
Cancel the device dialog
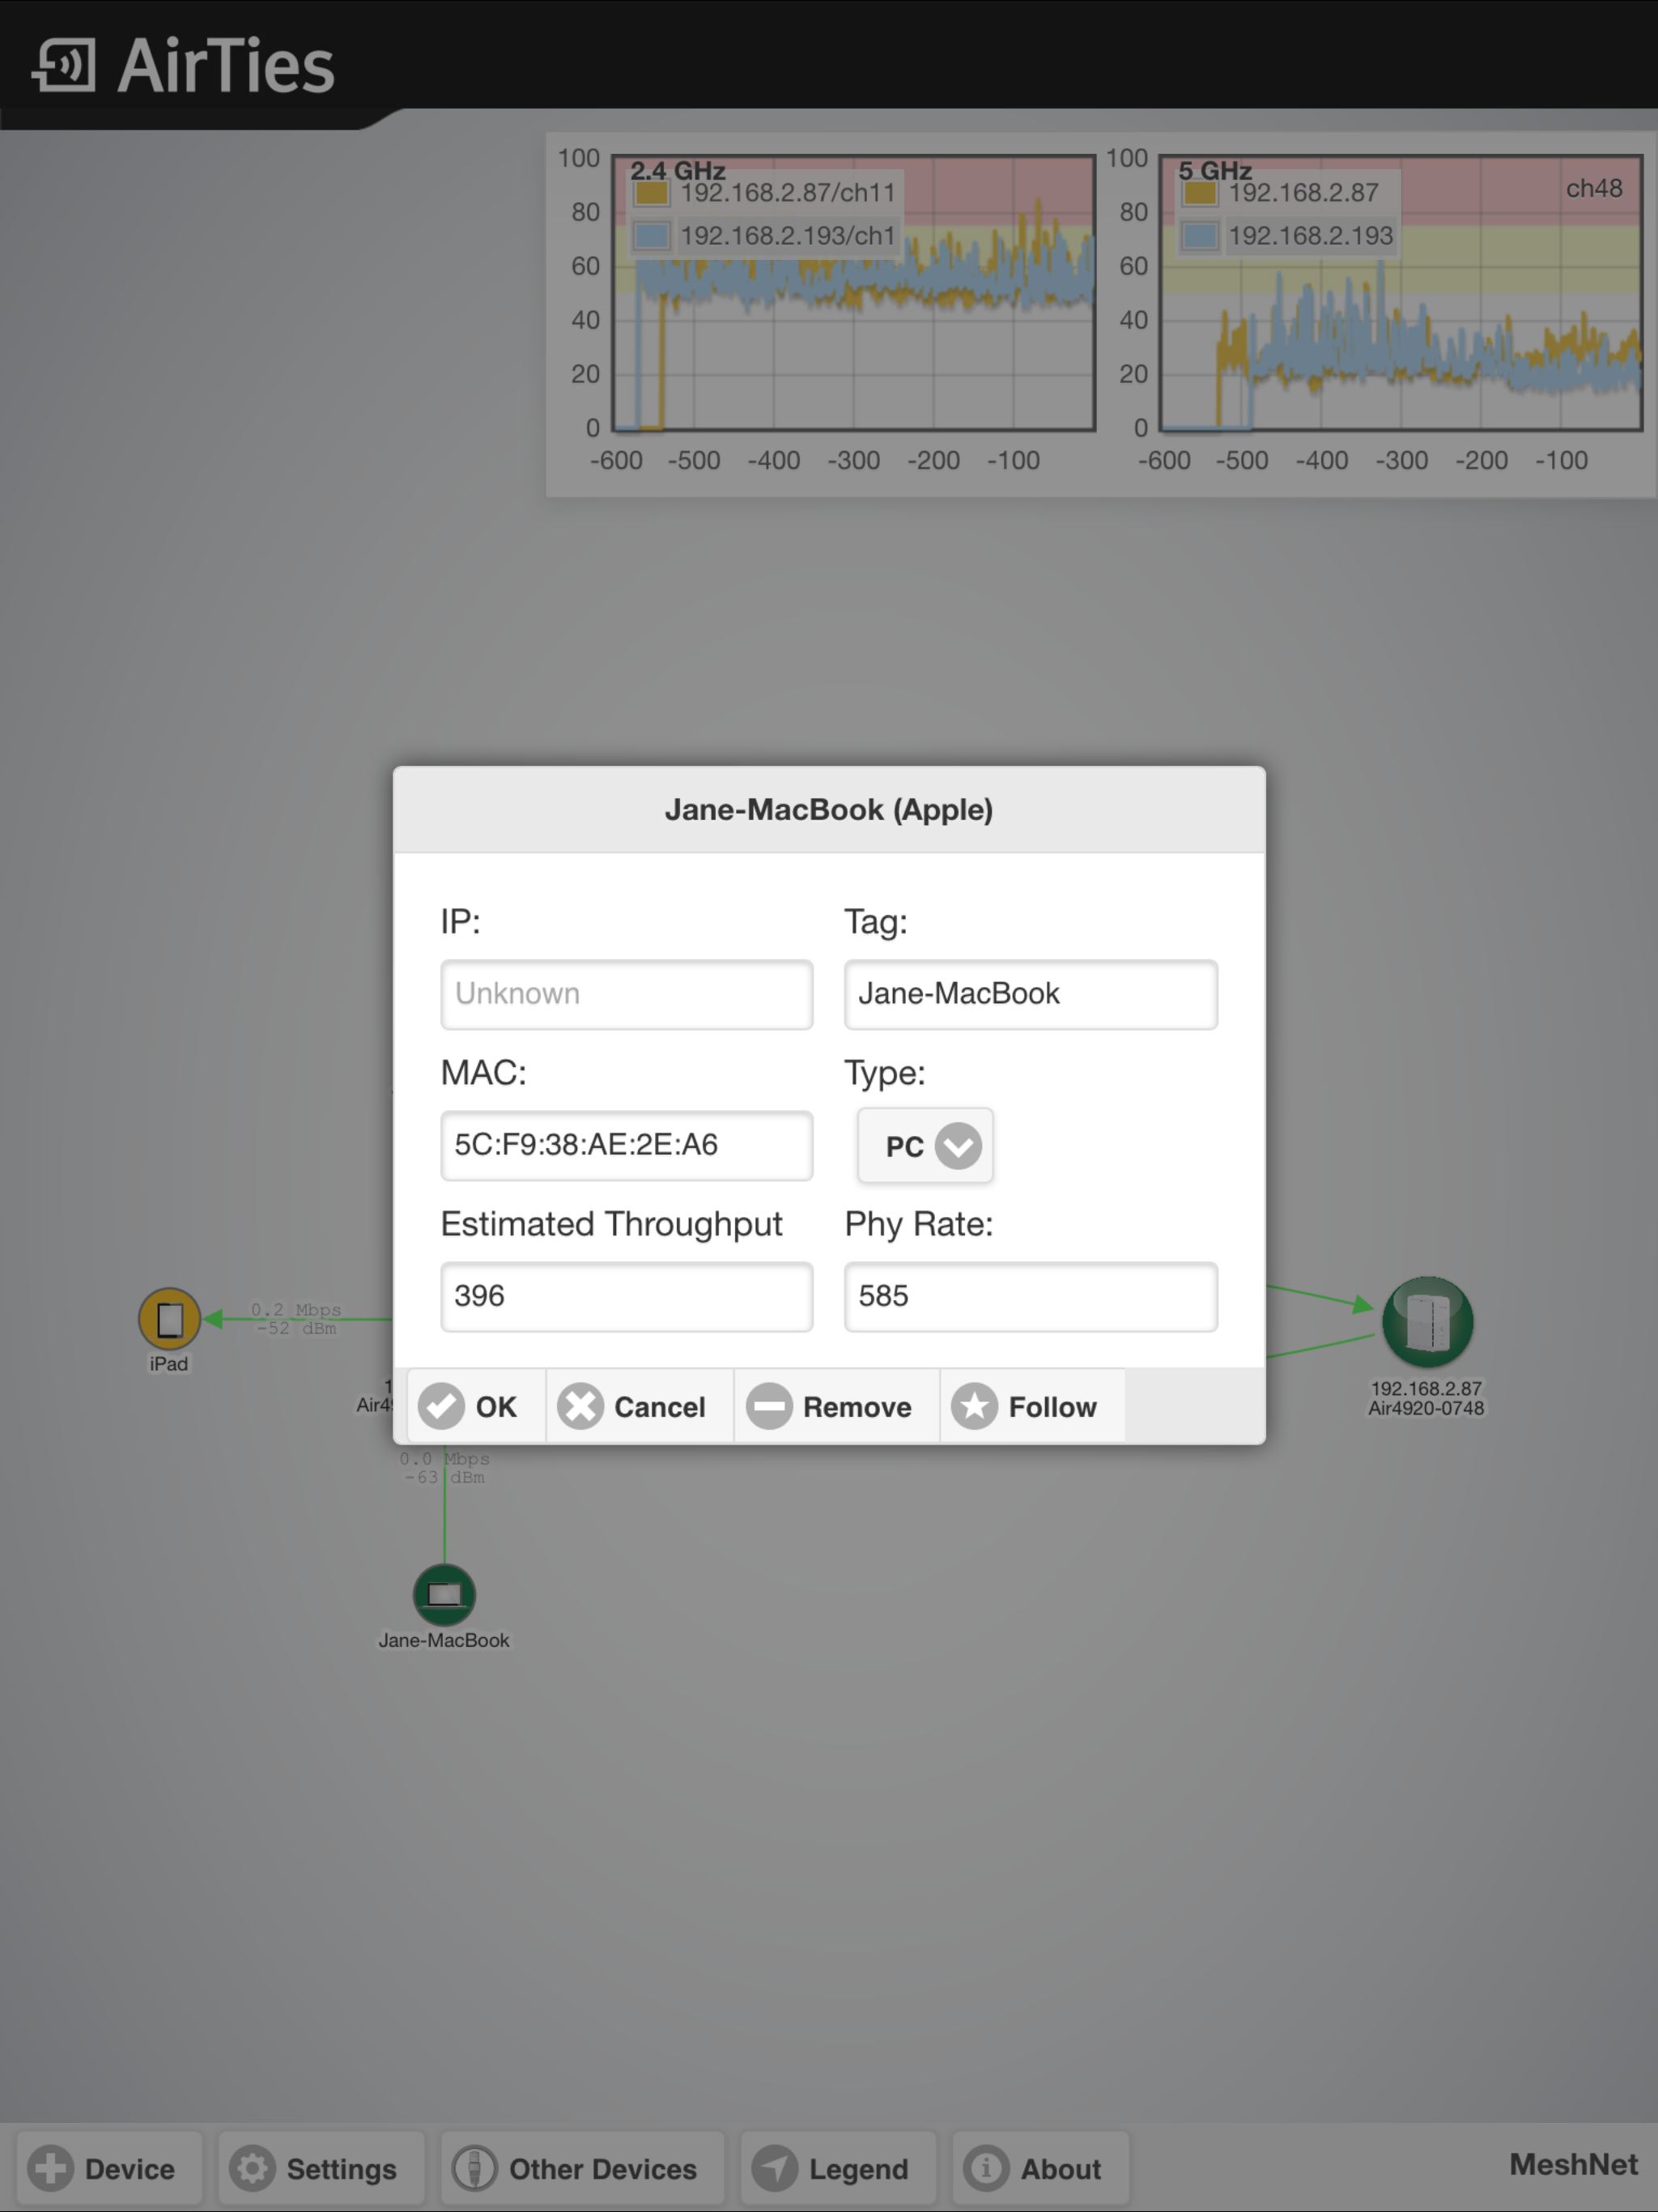pos(640,1406)
